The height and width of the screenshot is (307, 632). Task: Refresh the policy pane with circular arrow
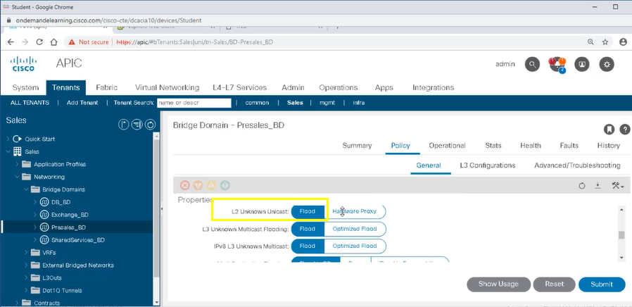(x=581, y=186)
